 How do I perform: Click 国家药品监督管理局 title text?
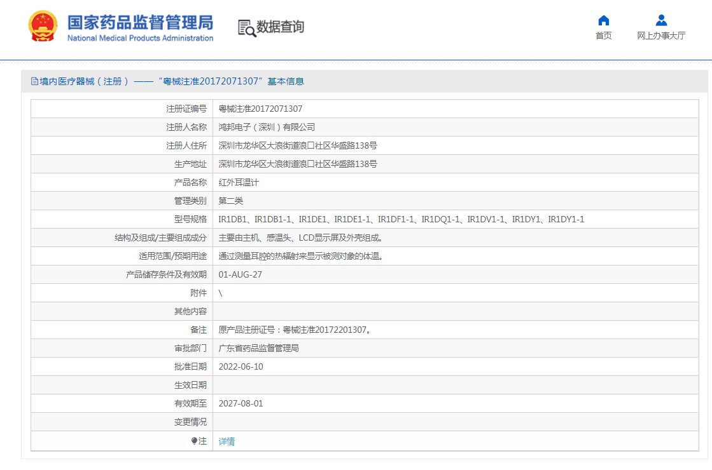pos(141,23)
